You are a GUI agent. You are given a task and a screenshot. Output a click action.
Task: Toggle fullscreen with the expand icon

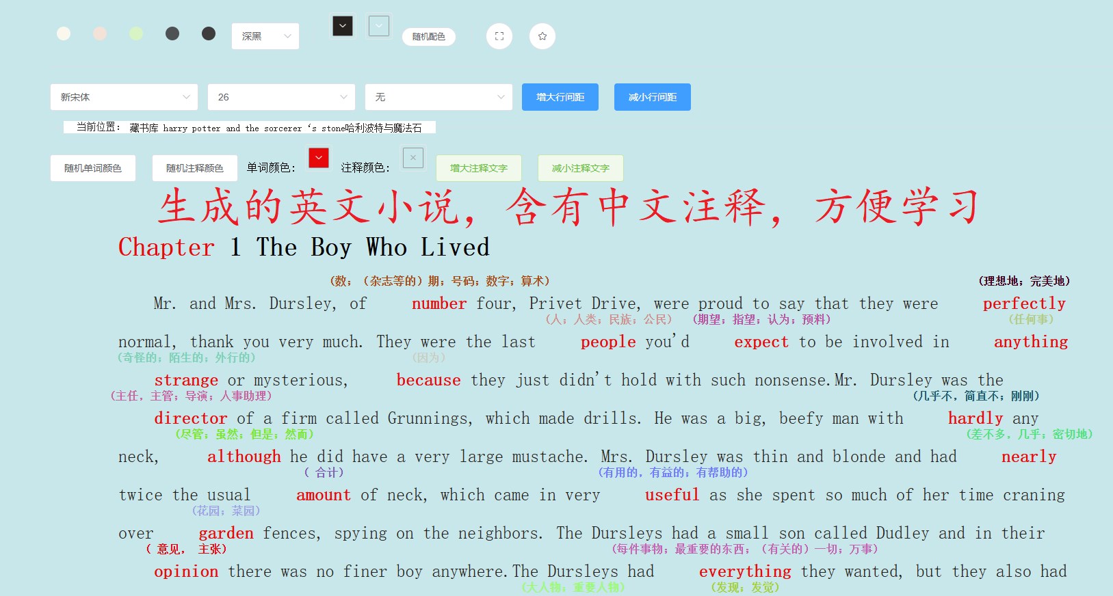coord(499,36)
